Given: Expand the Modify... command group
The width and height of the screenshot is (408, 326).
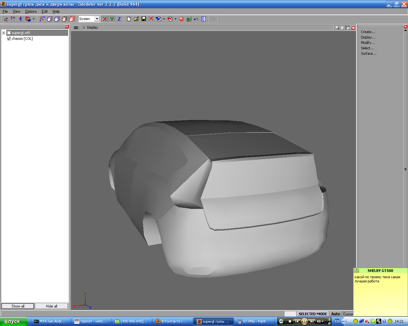Looking at the screenshot, I should point(368,43).
